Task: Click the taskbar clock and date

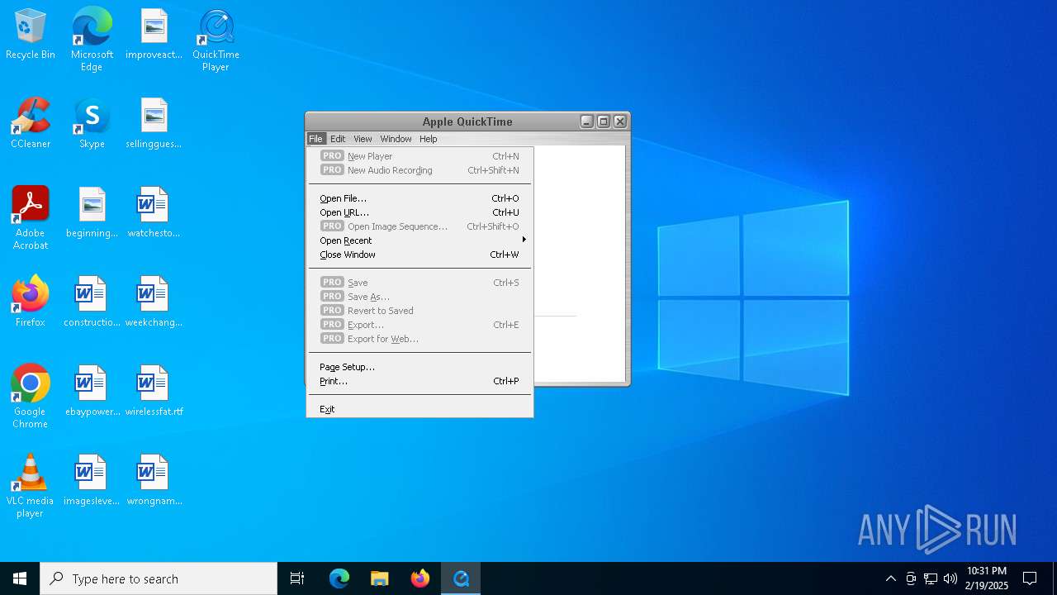Action: pos(988,578)
